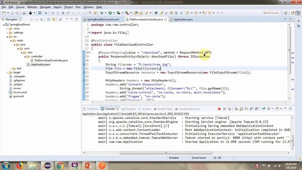This screenshot has height=170, width=302.
Task: Click the Open Type icon in the toolbar
Action: (x=136, y=13)
